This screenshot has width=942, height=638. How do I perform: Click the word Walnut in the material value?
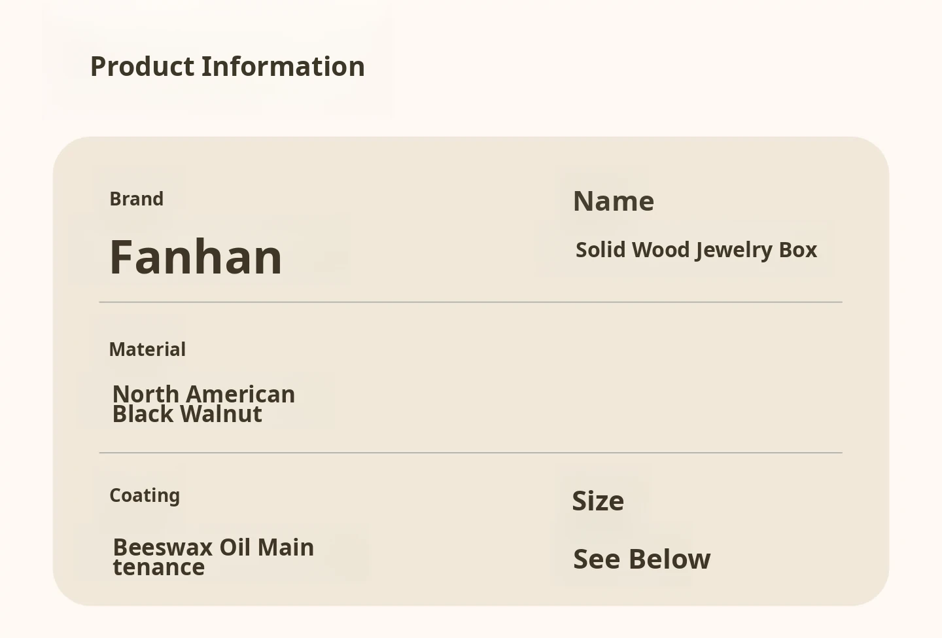(x=221, y=414)
